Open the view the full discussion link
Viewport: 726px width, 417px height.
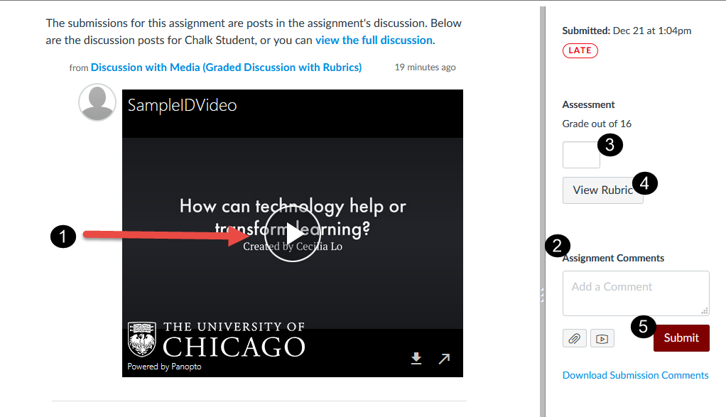click(373, 40)
